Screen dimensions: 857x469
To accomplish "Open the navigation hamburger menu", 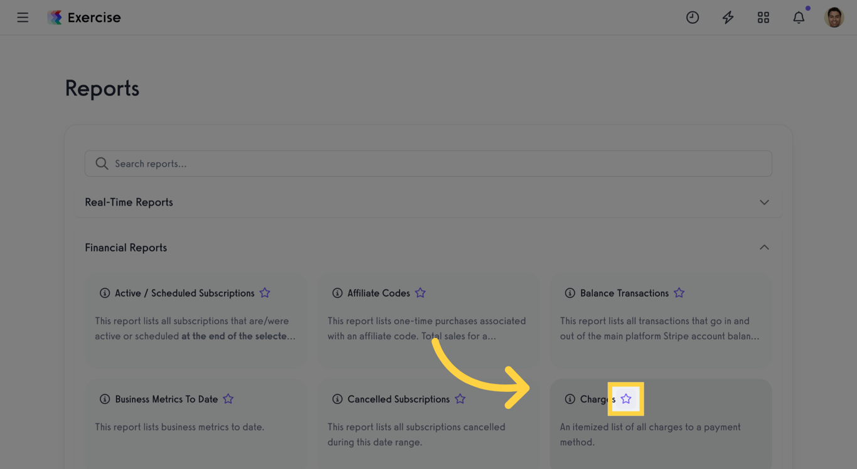I will click(23, 17).
